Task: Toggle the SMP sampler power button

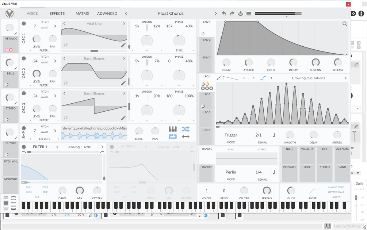Action: 24,128
